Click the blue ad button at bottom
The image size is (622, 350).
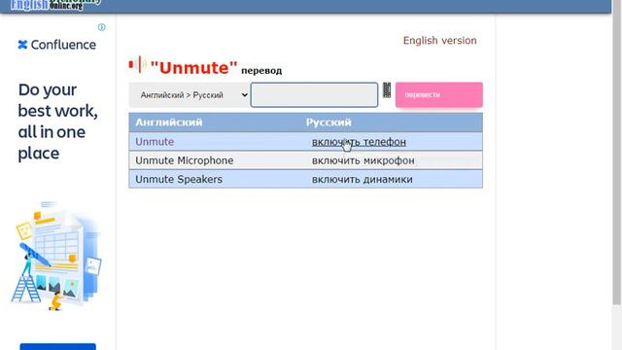[58, 347]
